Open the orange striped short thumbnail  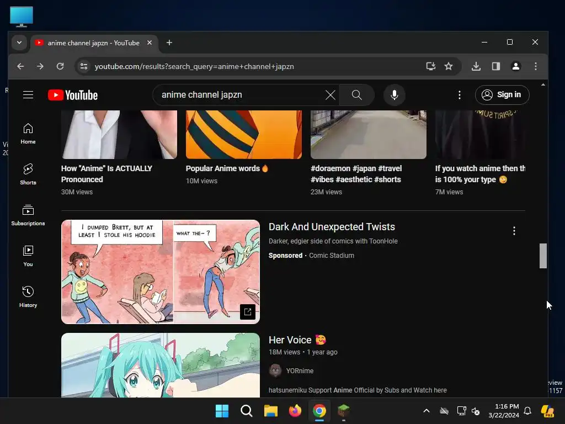click(244, 135)
